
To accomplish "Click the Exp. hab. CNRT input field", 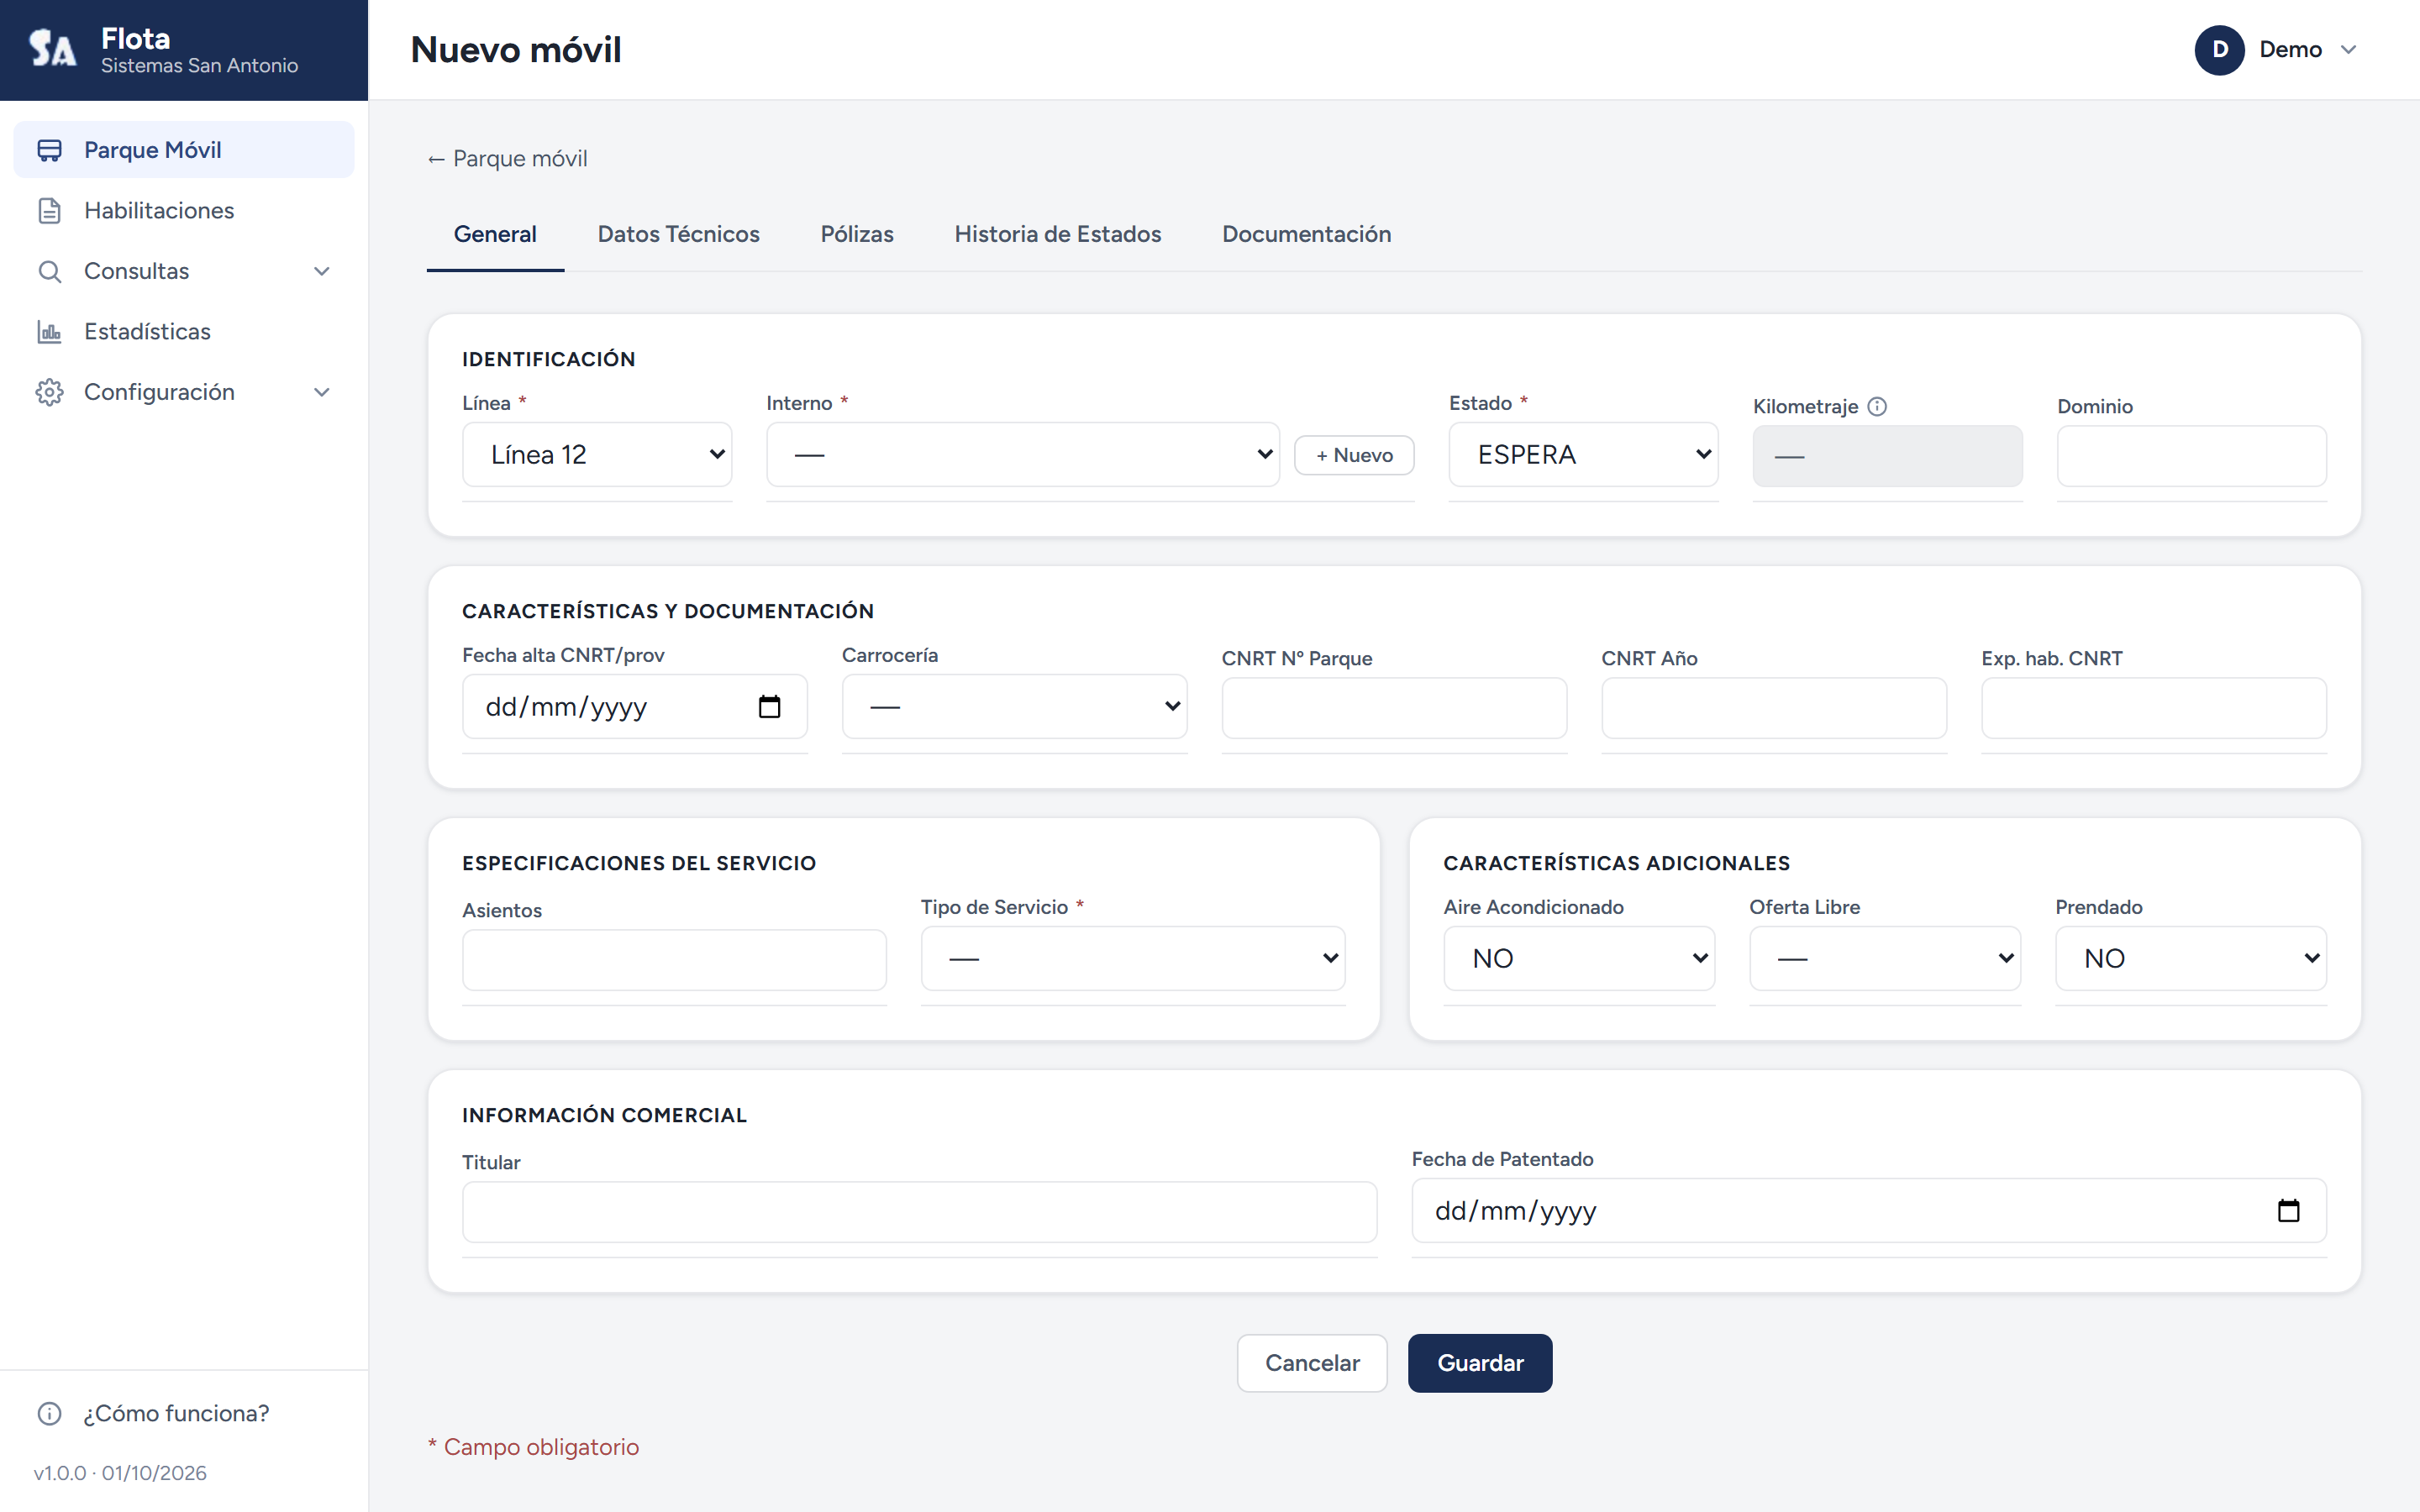I will (x=2154, y=708).
